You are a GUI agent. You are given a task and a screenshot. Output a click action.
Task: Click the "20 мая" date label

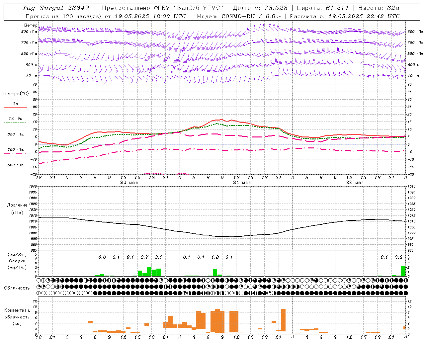point(129,183)
